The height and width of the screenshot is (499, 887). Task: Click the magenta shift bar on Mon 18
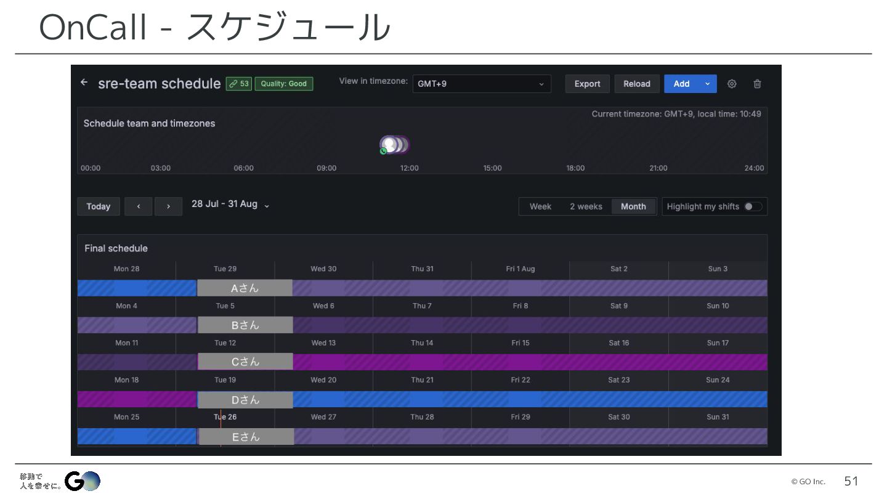click(137, 400)
